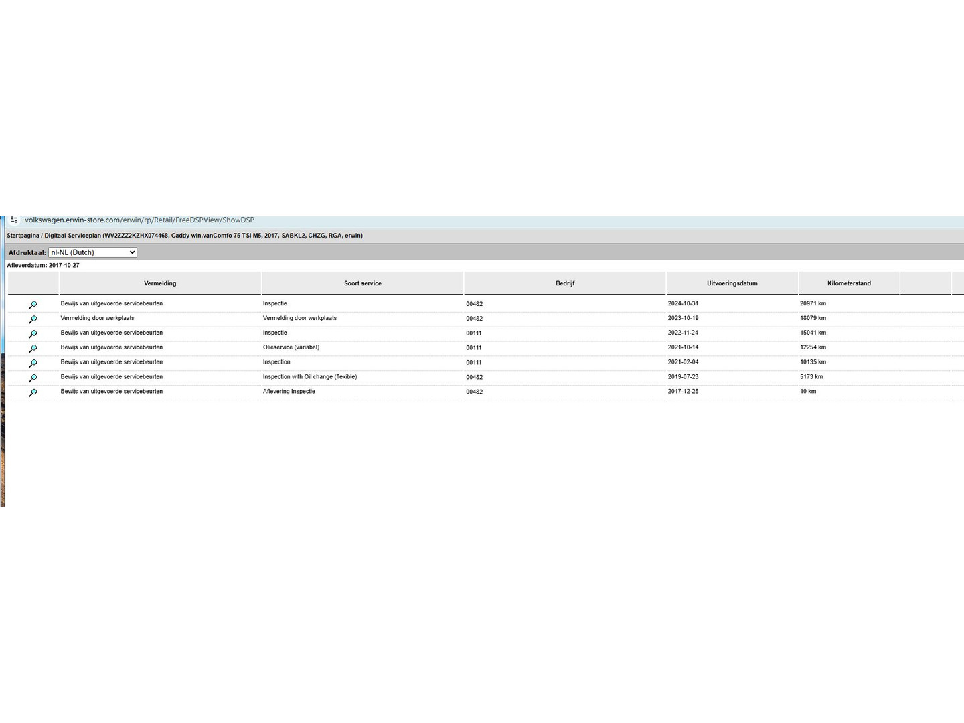This screenshot has width=964, height=723.
Task: Click the site information icon in address bar
Action: tap(14, 220)
